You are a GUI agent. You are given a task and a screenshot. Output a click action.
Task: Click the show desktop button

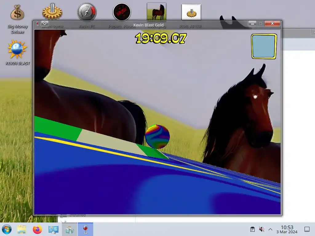tap(307, 229)
